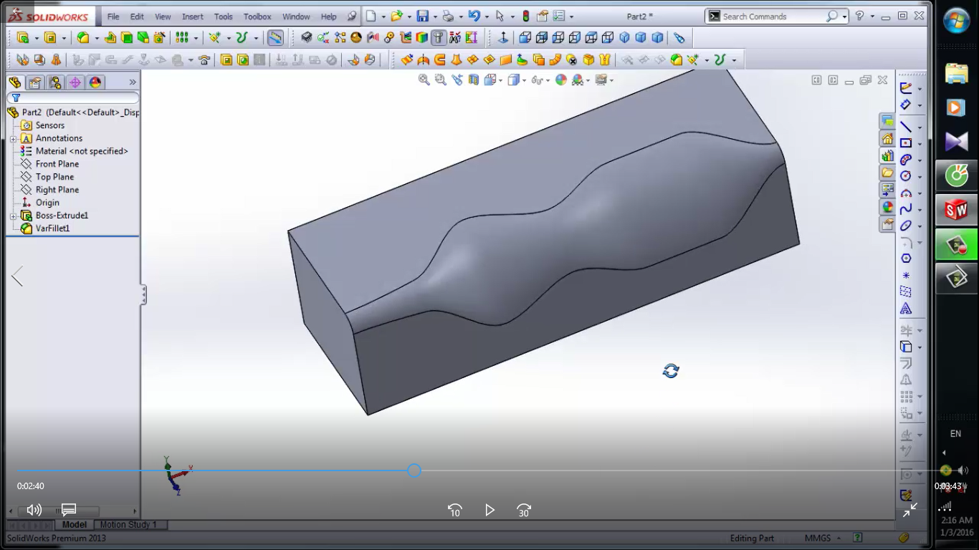Select the Spline sketch tool

pyautogui.click(x=906, y=209)
